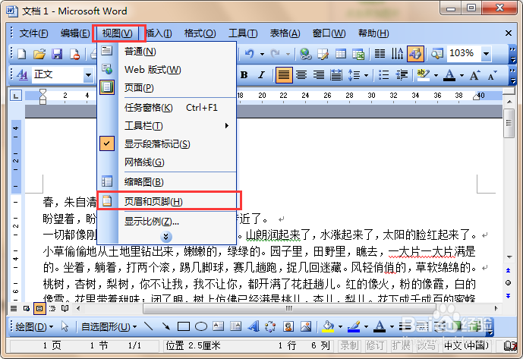Open the zoom percentage dropdown

pyautogui.click(x=487, y=53)
